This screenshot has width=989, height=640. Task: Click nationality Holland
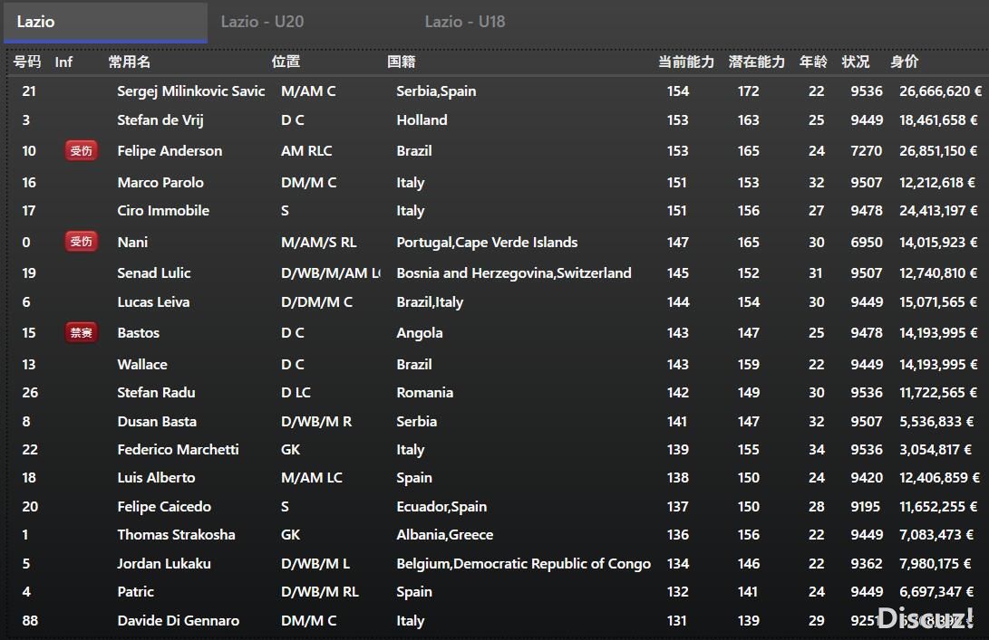pos(422,120)
